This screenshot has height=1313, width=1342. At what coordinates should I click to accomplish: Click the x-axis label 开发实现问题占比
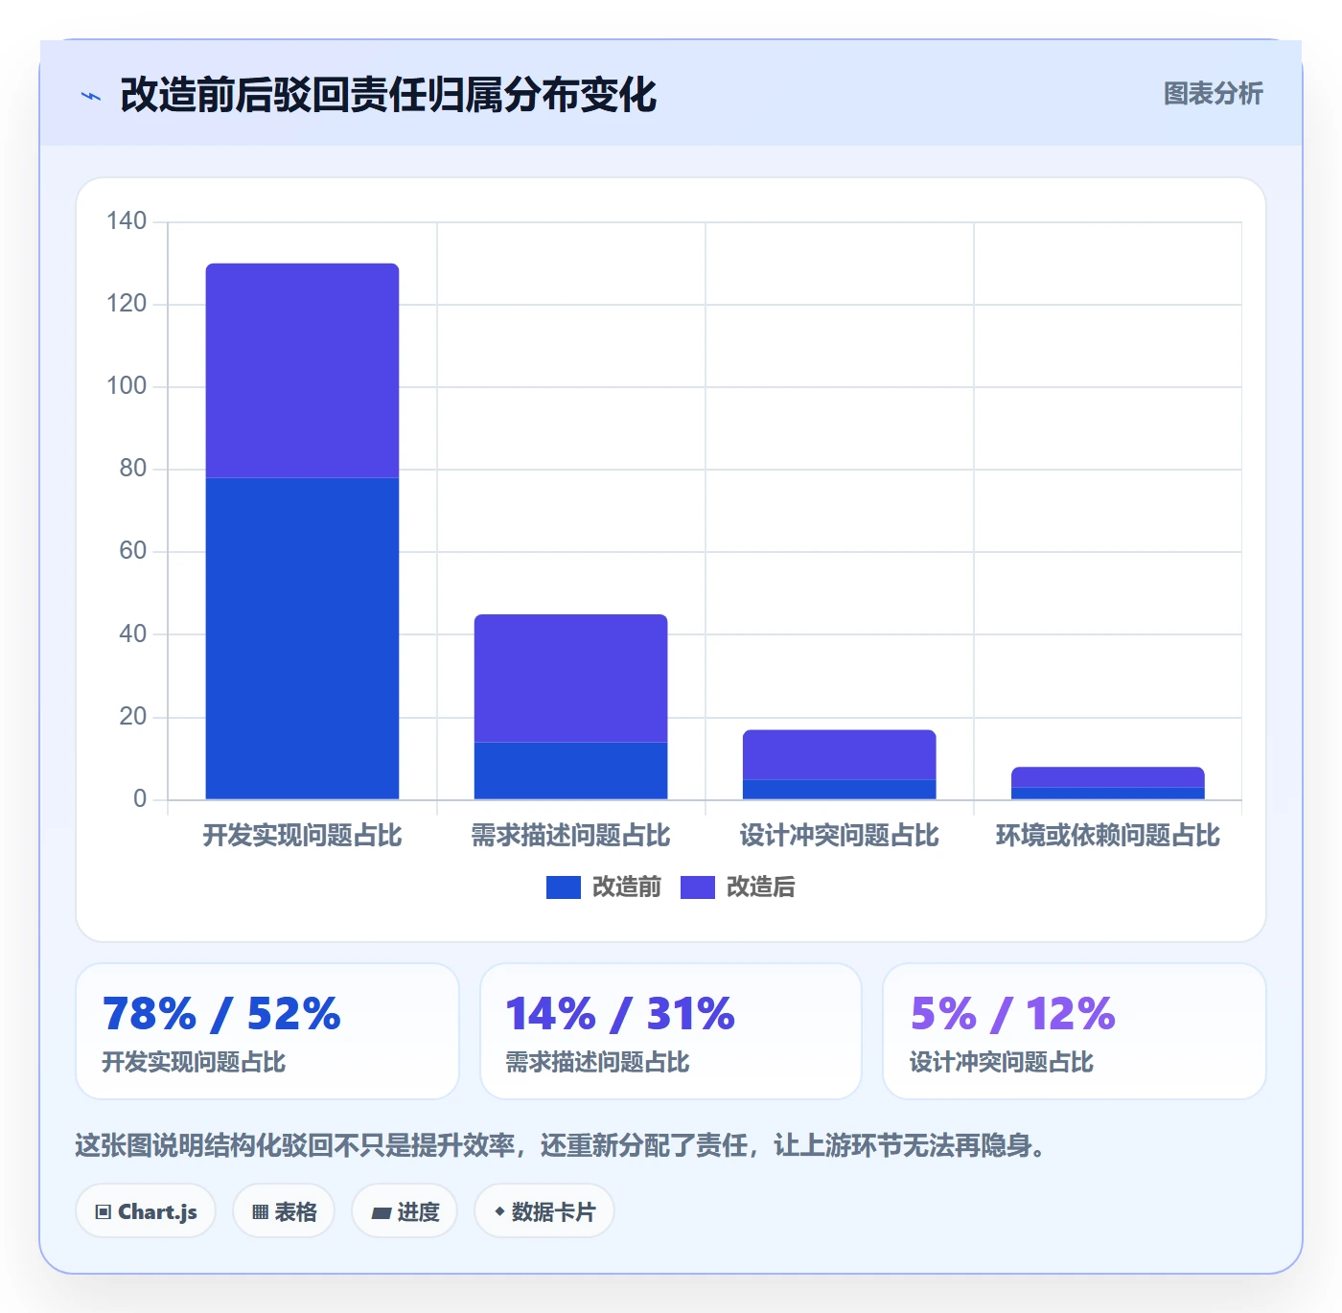coord(302,836)
